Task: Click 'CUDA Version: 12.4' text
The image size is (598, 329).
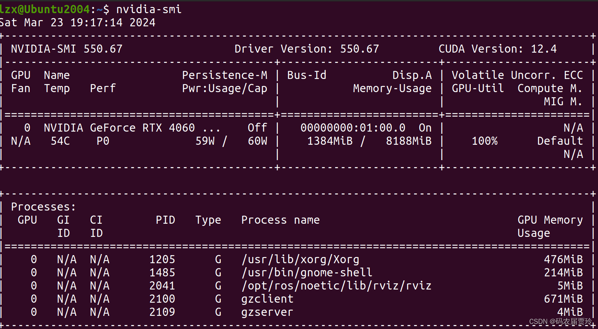Action: 497,49
